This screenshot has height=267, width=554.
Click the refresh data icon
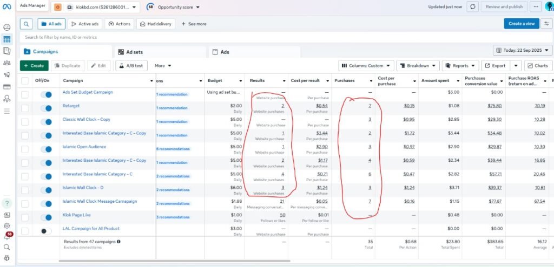pyautogui.click(x=472, y=6)
